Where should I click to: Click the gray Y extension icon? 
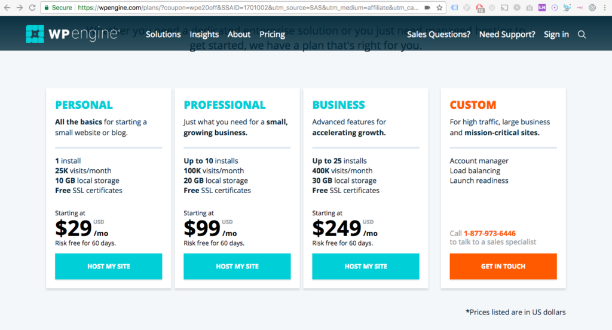[467, 7]
